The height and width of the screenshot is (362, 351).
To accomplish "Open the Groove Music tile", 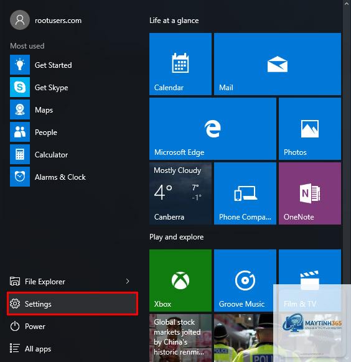I will 245,281.
